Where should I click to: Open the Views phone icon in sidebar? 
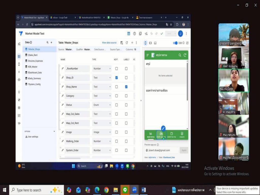click(x=19, y=64)
